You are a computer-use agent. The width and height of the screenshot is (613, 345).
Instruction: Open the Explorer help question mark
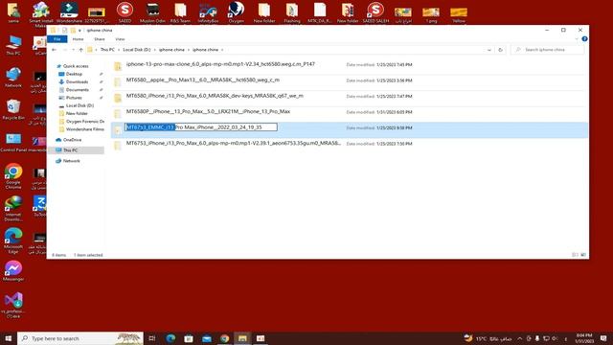(584, 38)
